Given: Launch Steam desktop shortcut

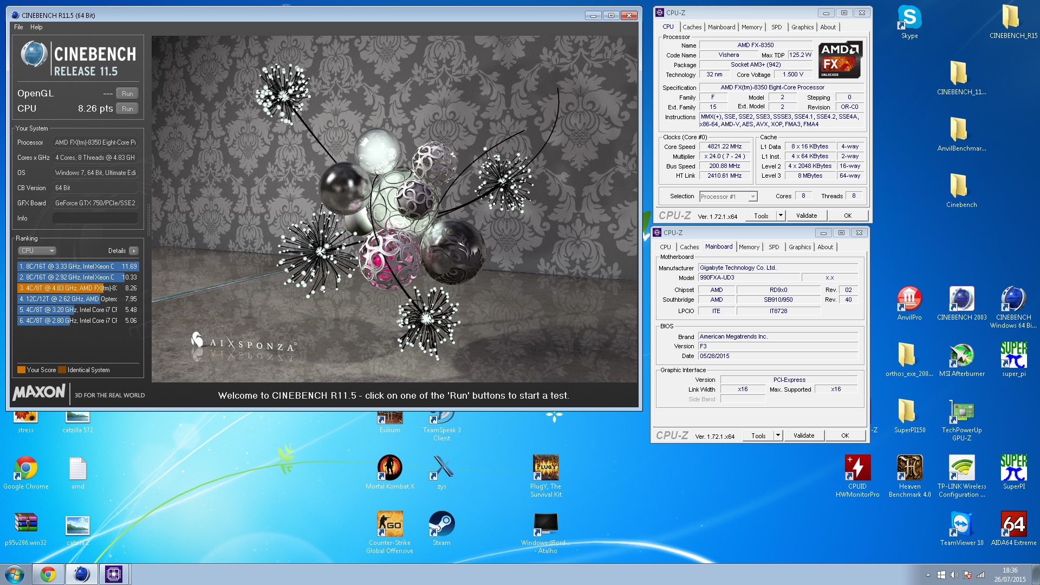Looking at the screenshot, I should point(441,529).
